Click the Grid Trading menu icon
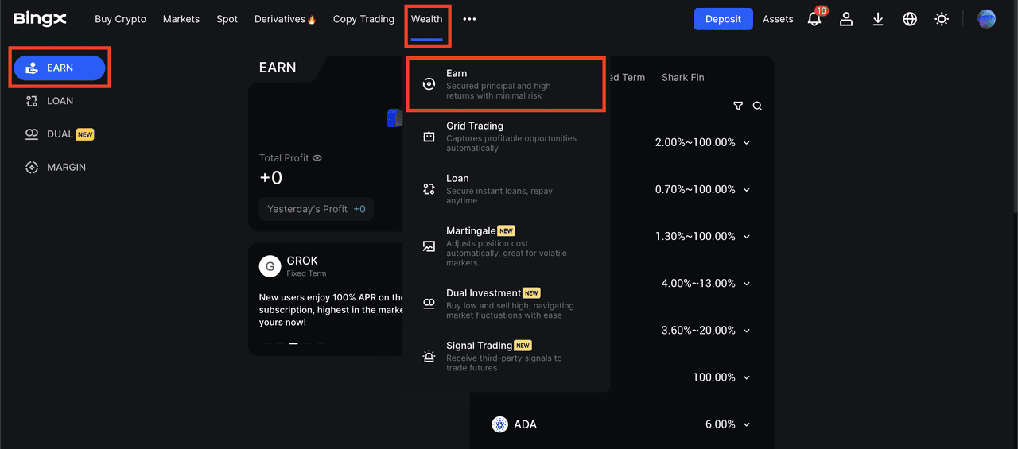 pyautogui.click(x=429, y=137)
